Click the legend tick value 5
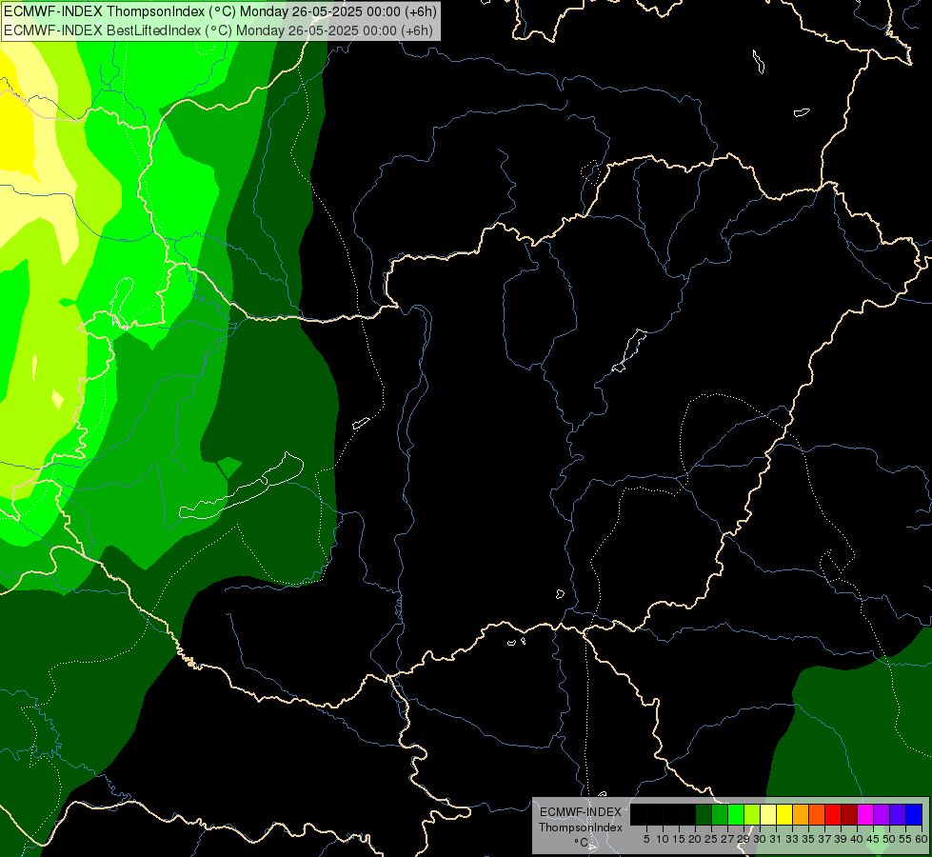This screenshot has height=857, width=932. click(x=646, y=839)
